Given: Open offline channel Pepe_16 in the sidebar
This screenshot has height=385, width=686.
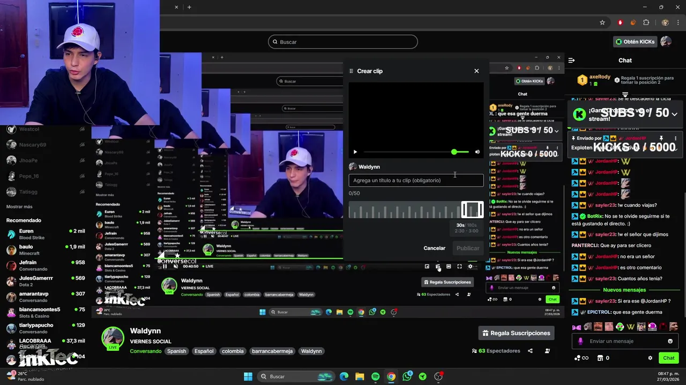Looking at the screenshot, I should 46,176.
